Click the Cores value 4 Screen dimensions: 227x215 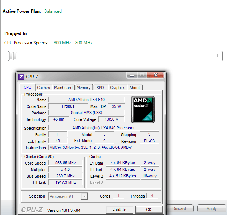point(118,196)
